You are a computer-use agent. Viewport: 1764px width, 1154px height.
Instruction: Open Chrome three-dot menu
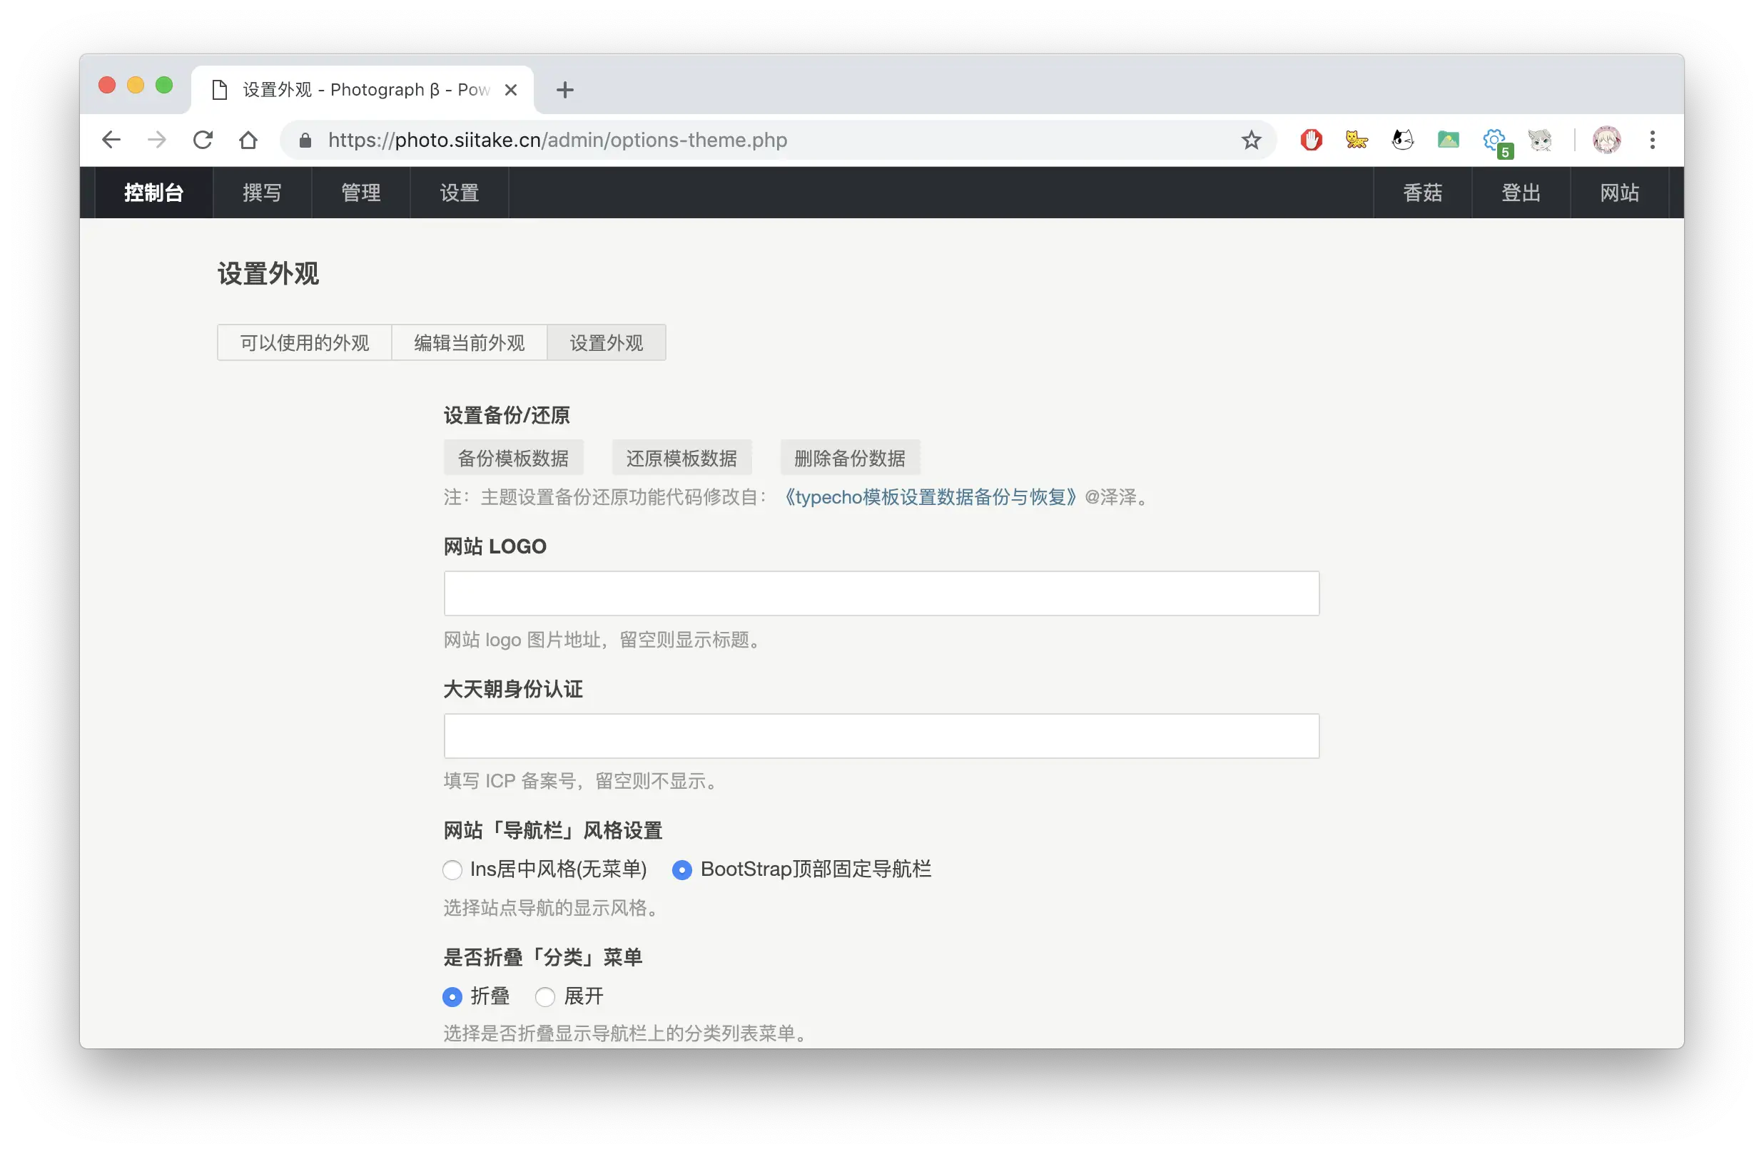(1652, 140)
